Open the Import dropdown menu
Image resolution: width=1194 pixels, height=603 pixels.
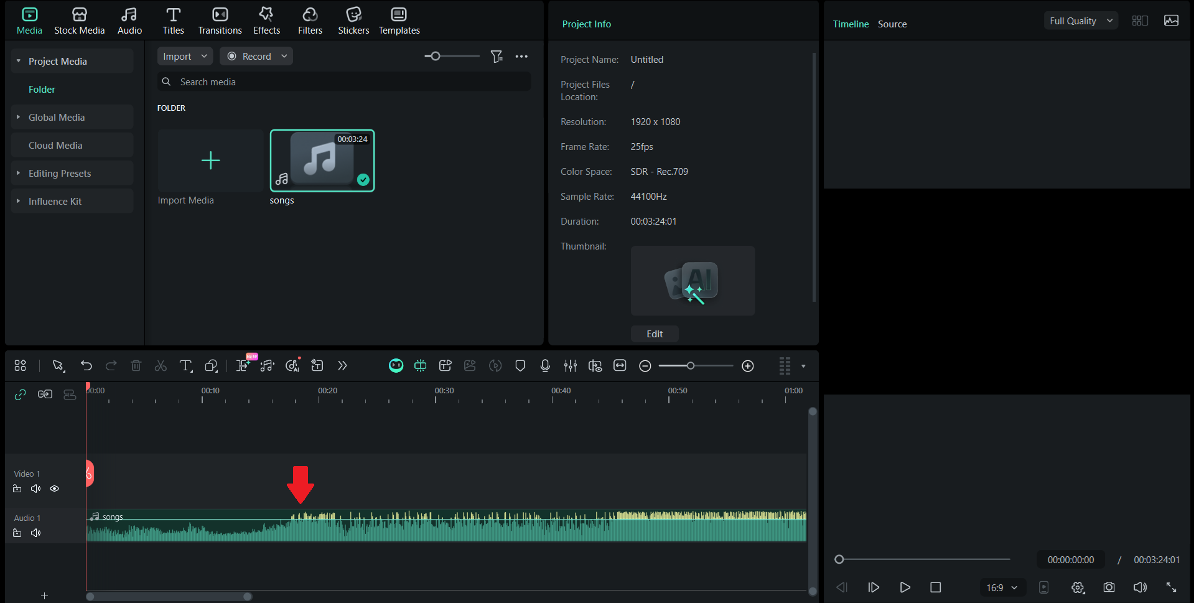point(184,56)
